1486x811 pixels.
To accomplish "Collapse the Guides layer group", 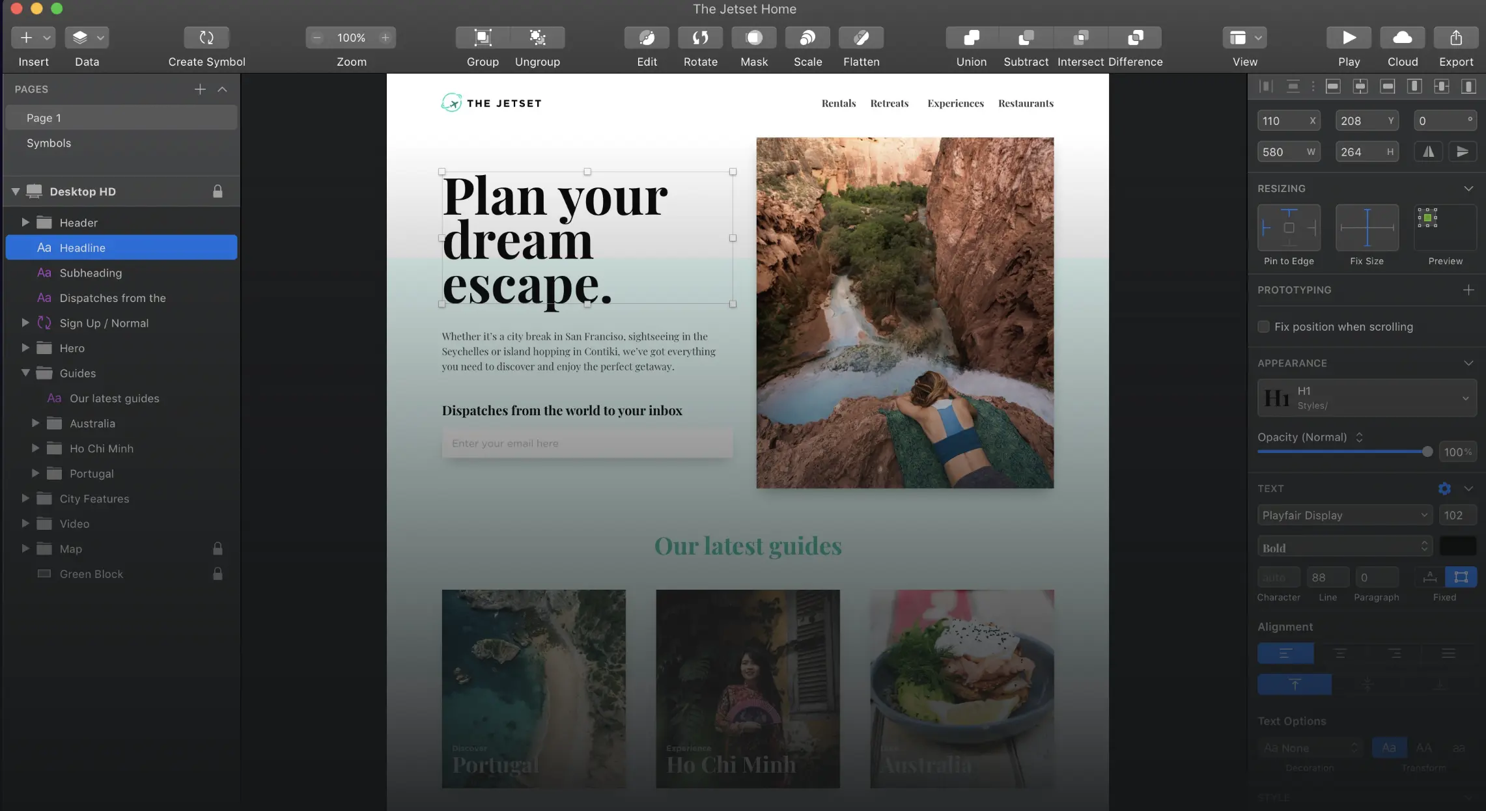I will (25, 373).
